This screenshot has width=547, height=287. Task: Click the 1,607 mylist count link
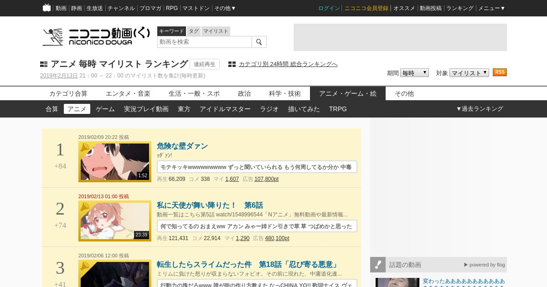coord(232,179)
